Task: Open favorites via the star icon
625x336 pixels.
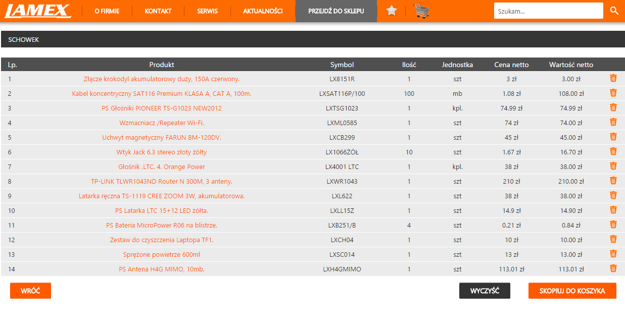Action: point(392,11)
